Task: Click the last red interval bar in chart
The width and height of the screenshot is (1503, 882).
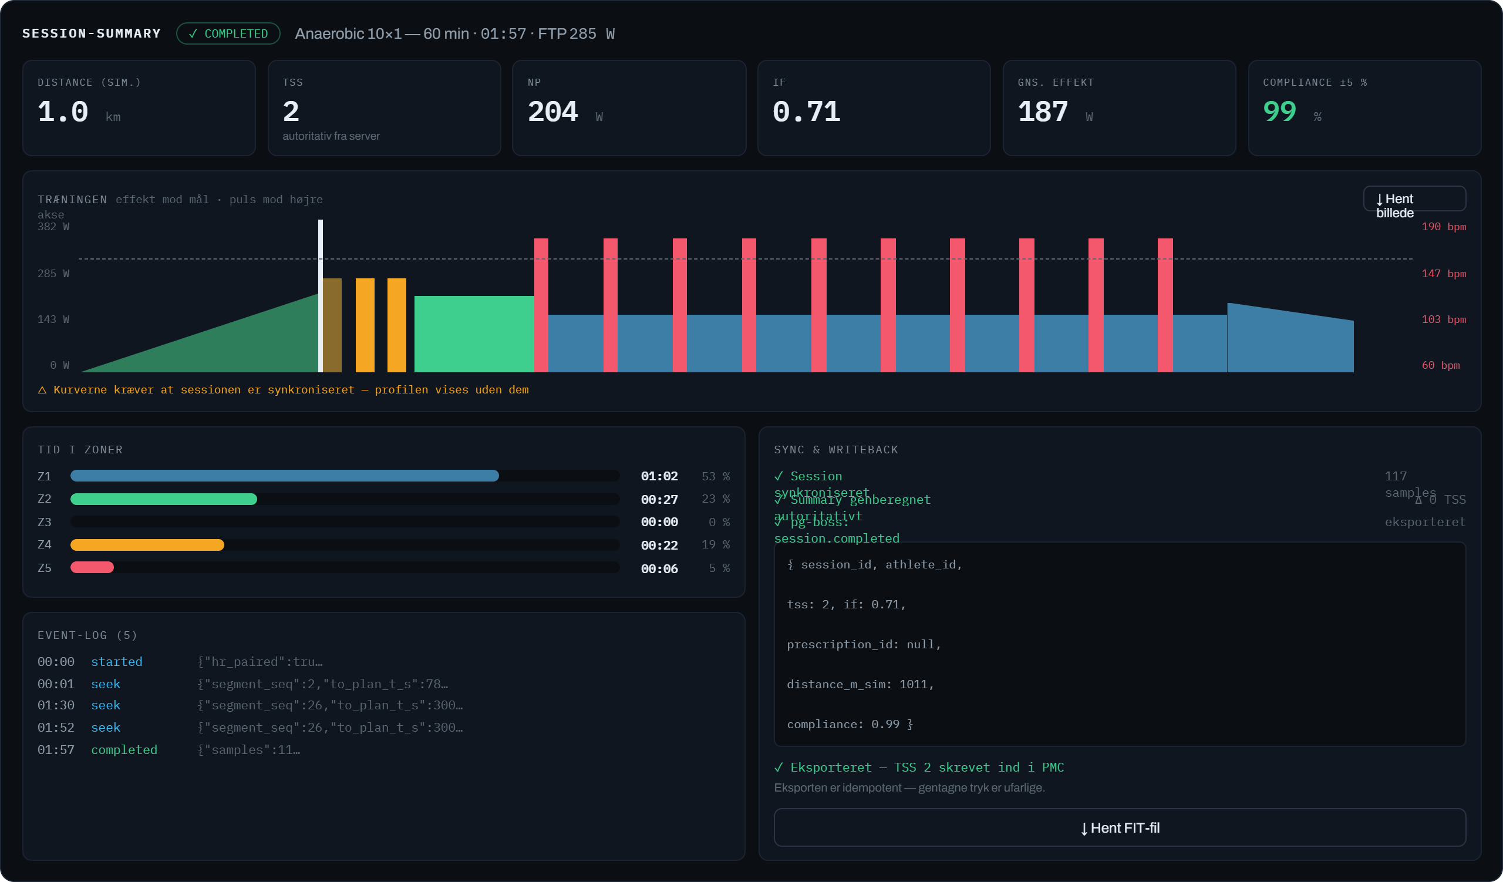Action: click(1165, 305)
